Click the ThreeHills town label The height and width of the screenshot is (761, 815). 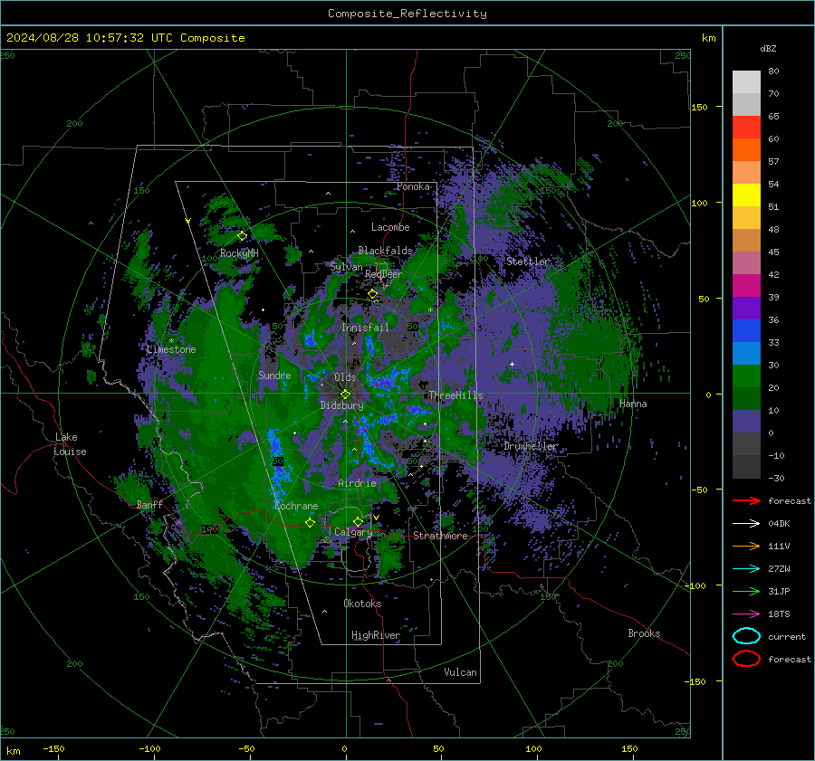coord(455,395)
